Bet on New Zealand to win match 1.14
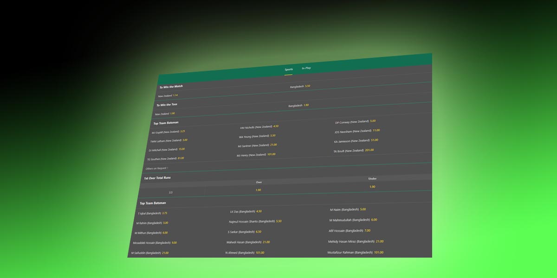The height and width of the screenshot is (278, 557). pos(168,95)
